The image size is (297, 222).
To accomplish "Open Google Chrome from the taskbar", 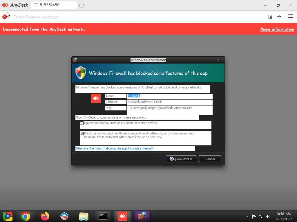I will point(26,216).
